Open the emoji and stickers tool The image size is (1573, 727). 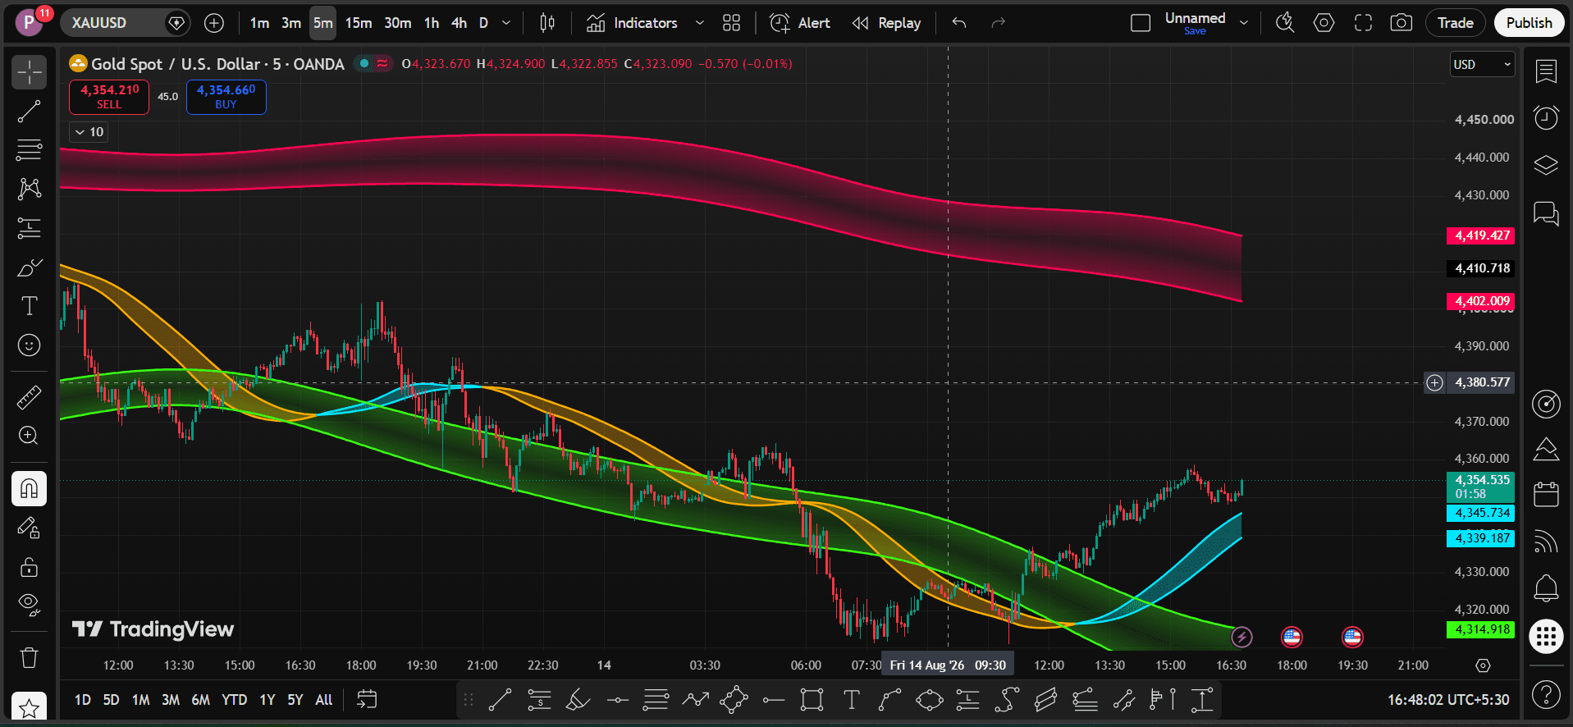(x=29, y=345)
